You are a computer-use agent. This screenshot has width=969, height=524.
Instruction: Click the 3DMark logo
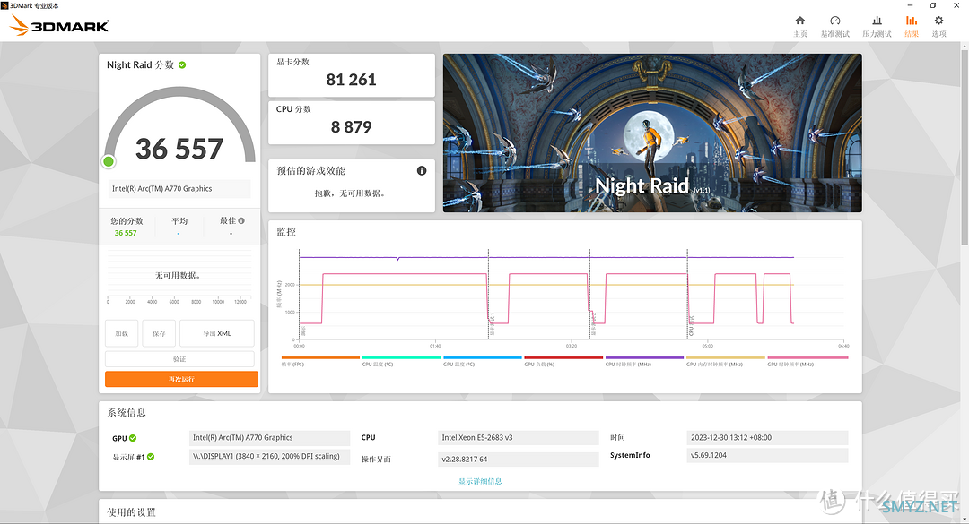pos(60,25)
